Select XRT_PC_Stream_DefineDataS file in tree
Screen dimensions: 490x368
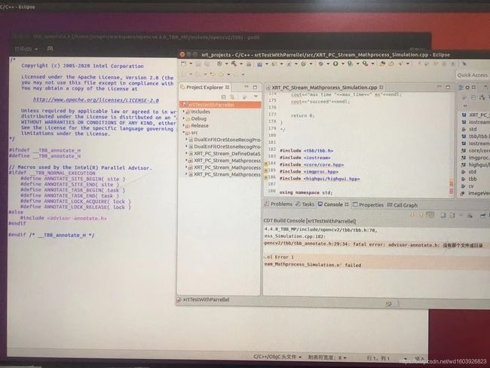coord(227,154)
